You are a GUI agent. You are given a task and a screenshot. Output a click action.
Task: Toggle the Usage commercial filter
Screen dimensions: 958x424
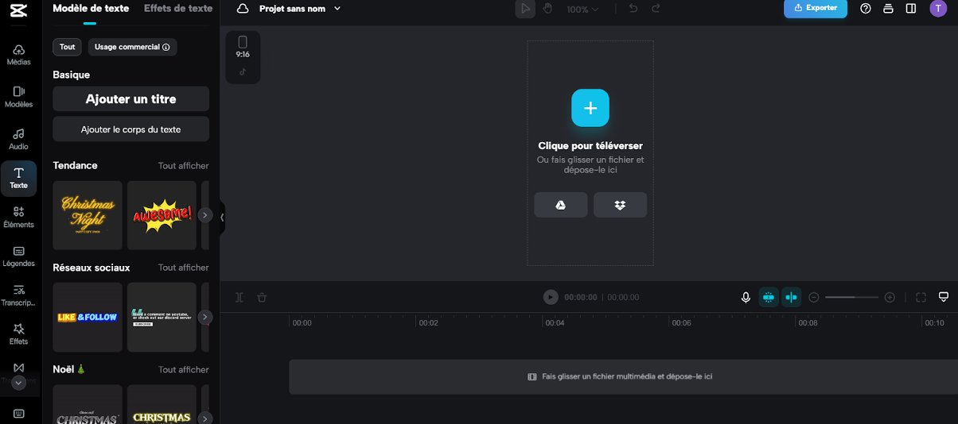(132, 47)
